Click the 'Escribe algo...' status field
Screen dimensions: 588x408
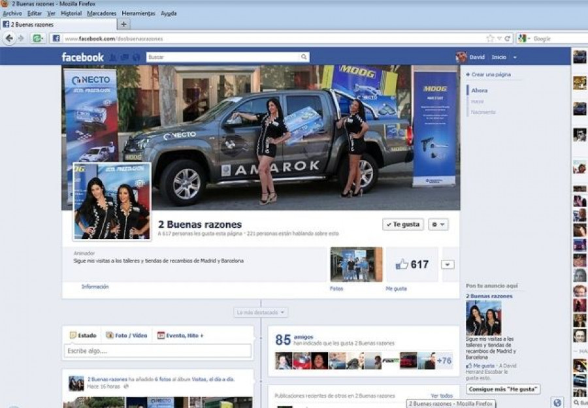[157, 351]
